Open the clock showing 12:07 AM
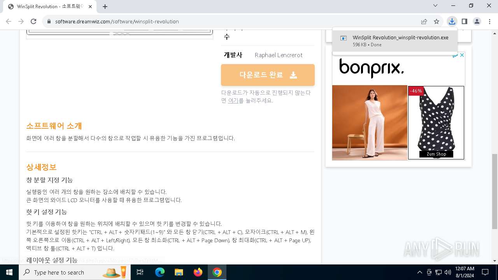The width and height of the screenshot is (498, 280). [x=465, y=272]
